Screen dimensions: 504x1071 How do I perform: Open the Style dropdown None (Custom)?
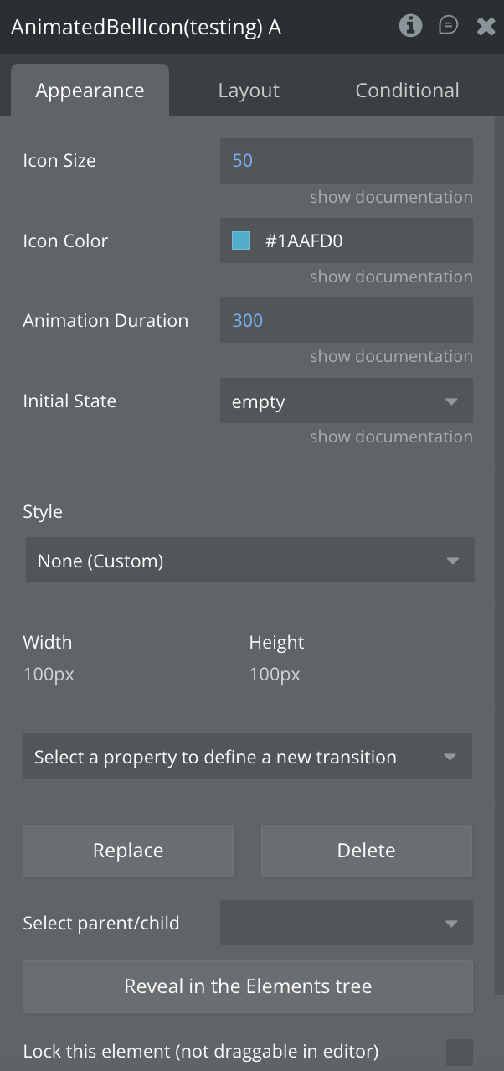249,561
